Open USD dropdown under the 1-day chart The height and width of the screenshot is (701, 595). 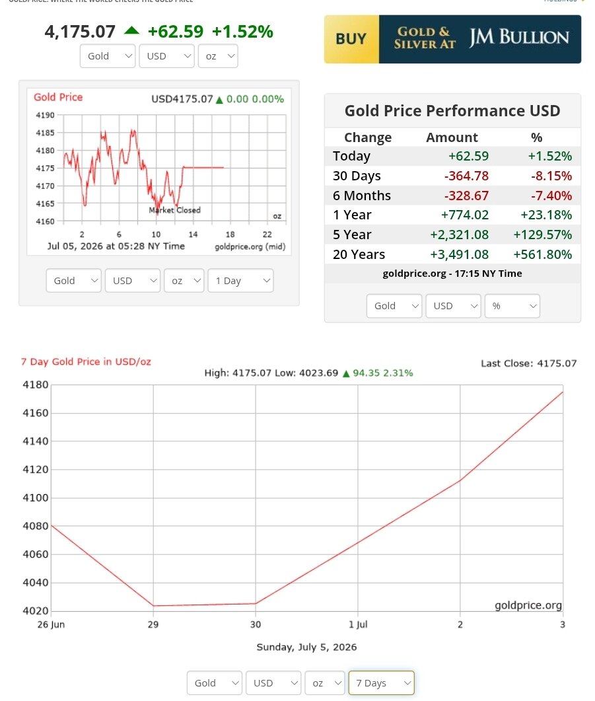[133, 281]
